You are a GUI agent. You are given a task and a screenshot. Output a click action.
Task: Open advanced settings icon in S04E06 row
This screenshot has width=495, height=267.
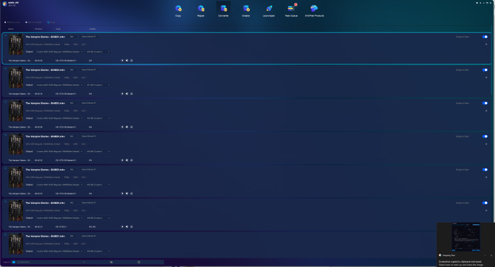coord(127,227)
